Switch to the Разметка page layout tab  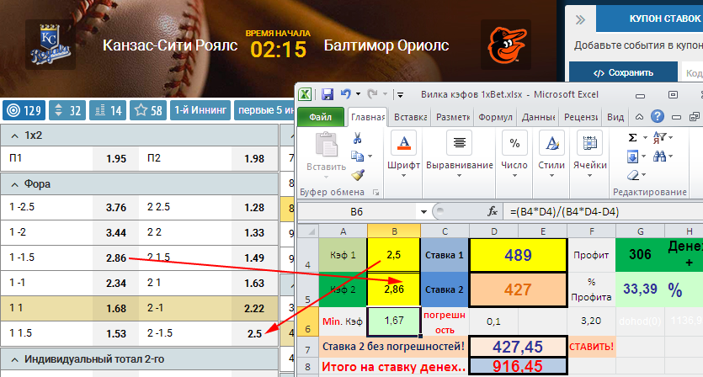[452, 117]
